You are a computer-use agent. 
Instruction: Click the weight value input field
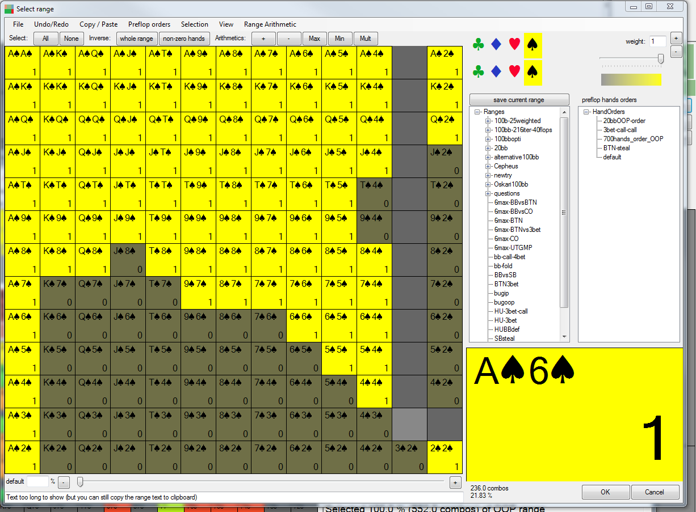pyautogui.click(x=658, y=41)
